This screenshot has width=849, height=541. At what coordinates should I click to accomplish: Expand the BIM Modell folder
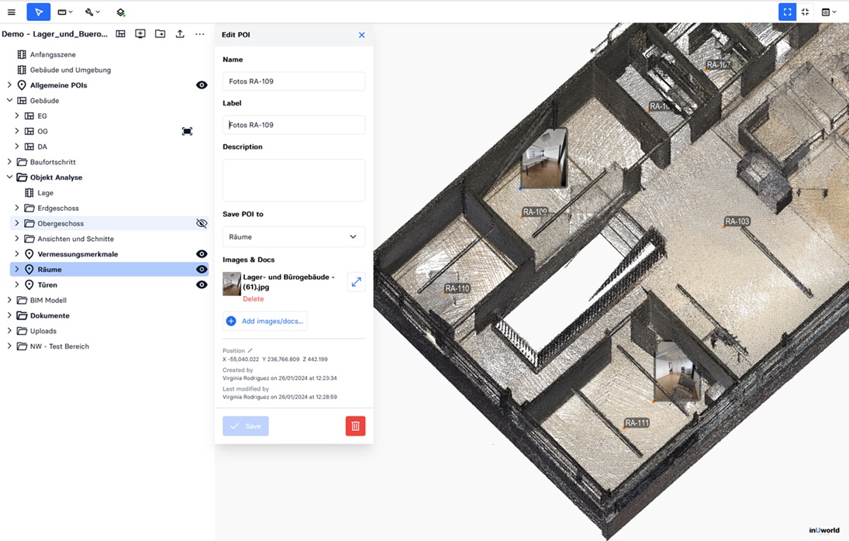coord(9,301)
